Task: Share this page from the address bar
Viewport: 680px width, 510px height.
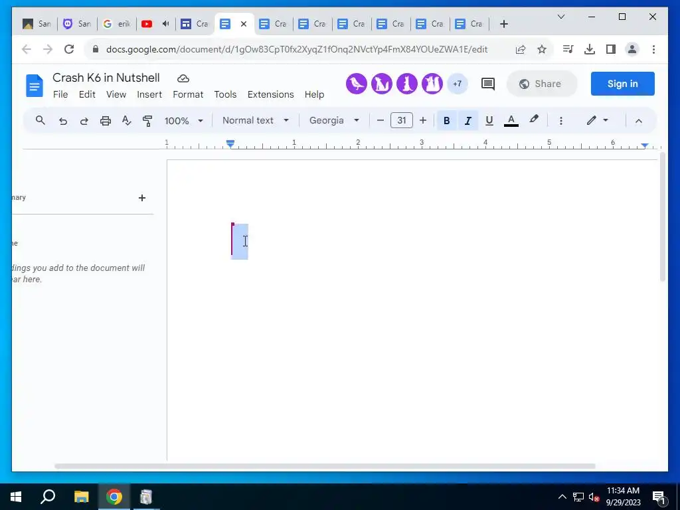Action: [521, 49]
